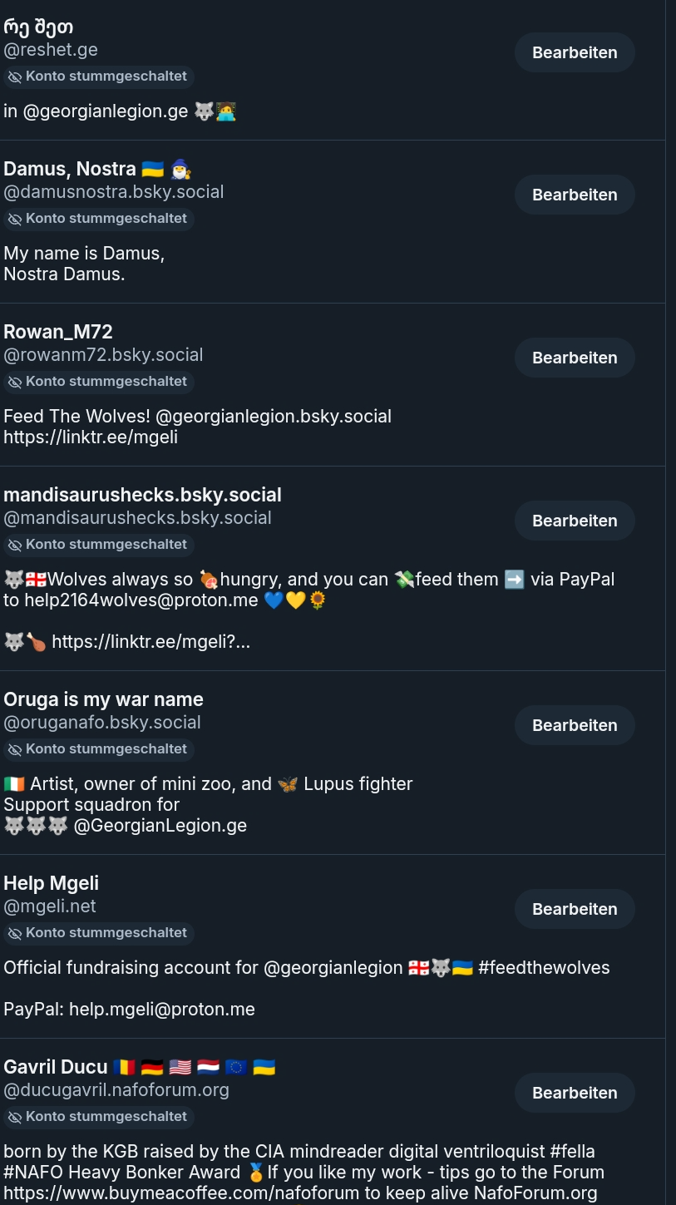Edit the Rowan_M72 list entry
Viewport: 676px width, 1205px height.
(x=575, y=358)
